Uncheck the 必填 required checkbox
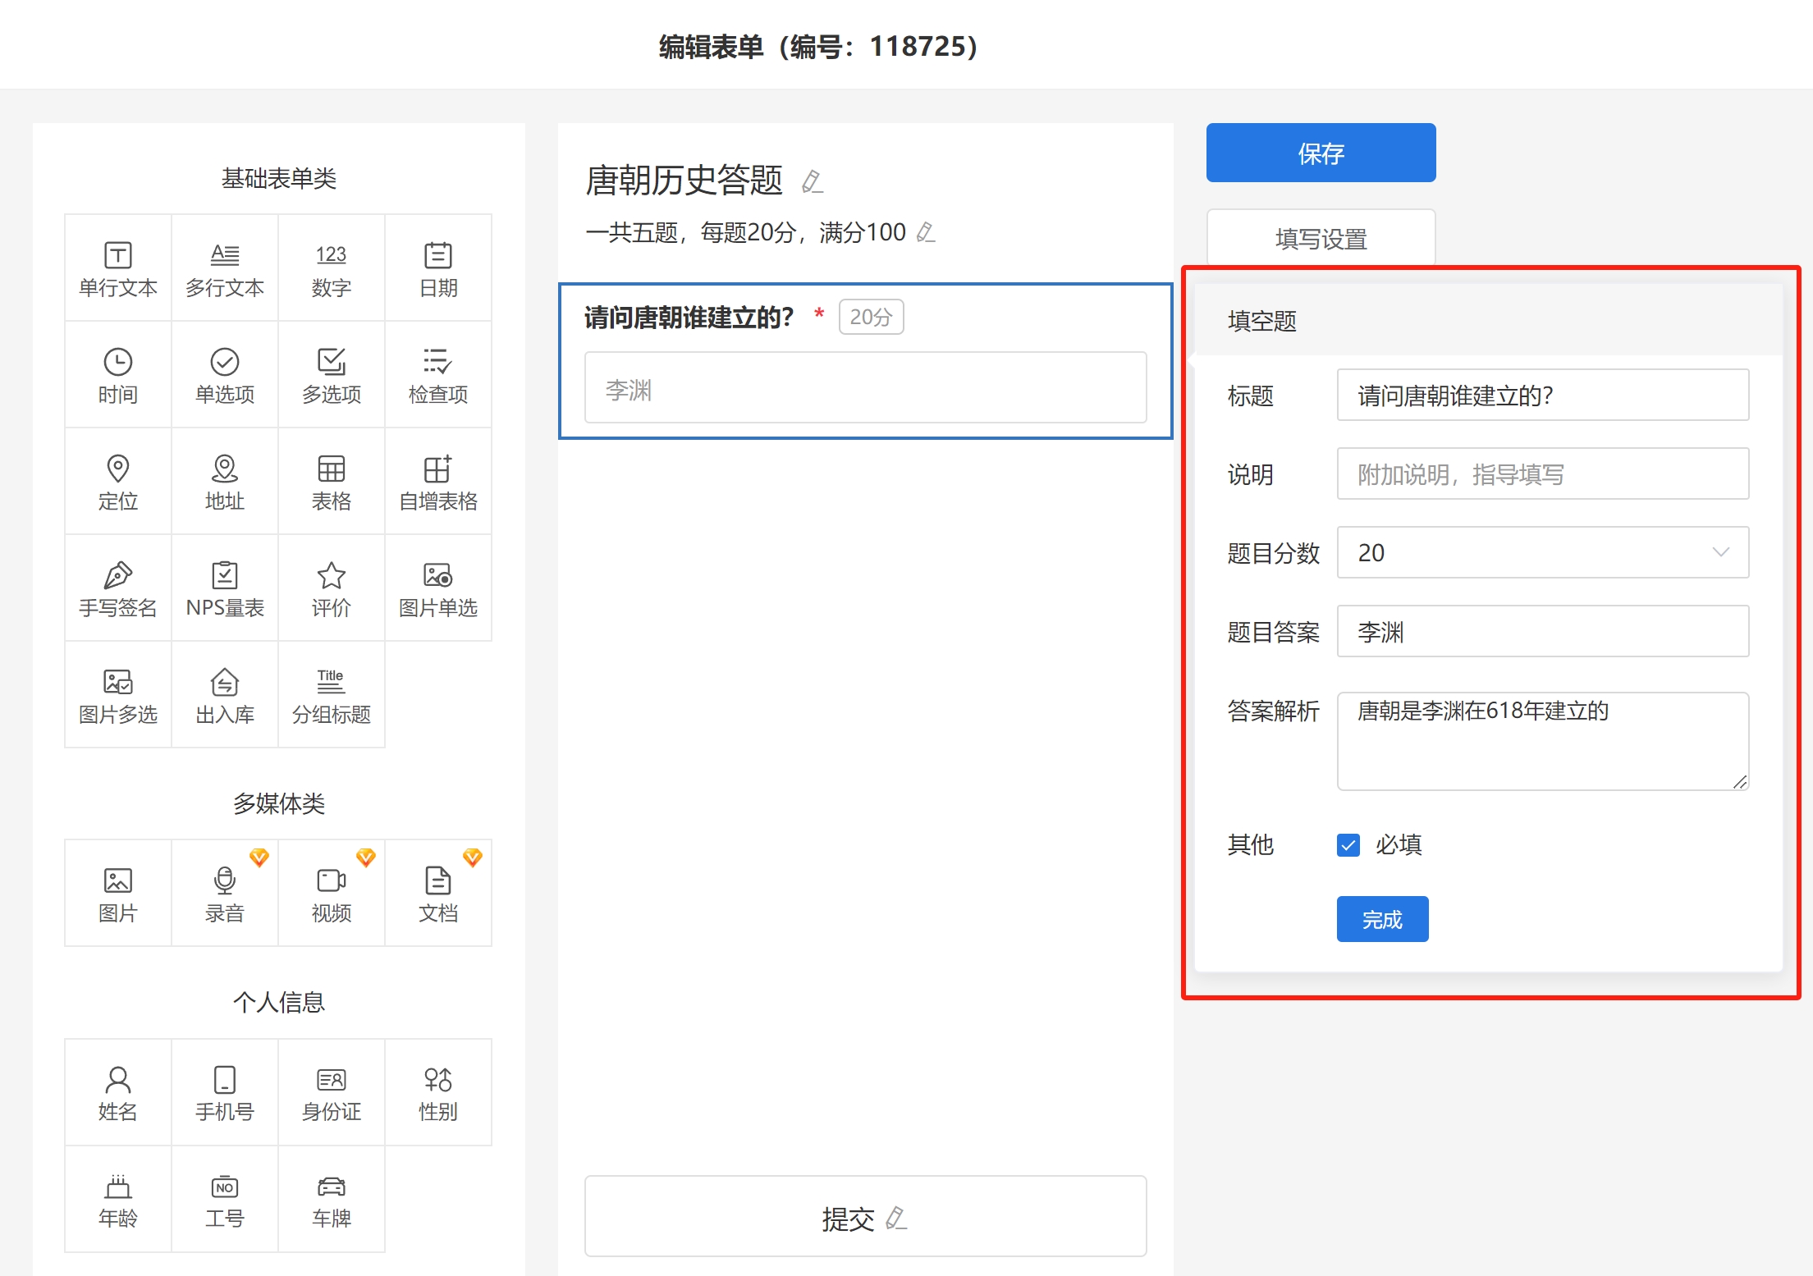 point(1348,845)
